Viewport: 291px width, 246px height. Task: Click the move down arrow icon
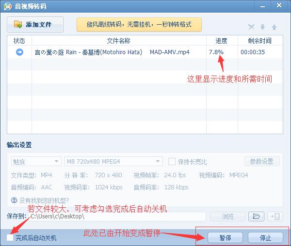262,27
